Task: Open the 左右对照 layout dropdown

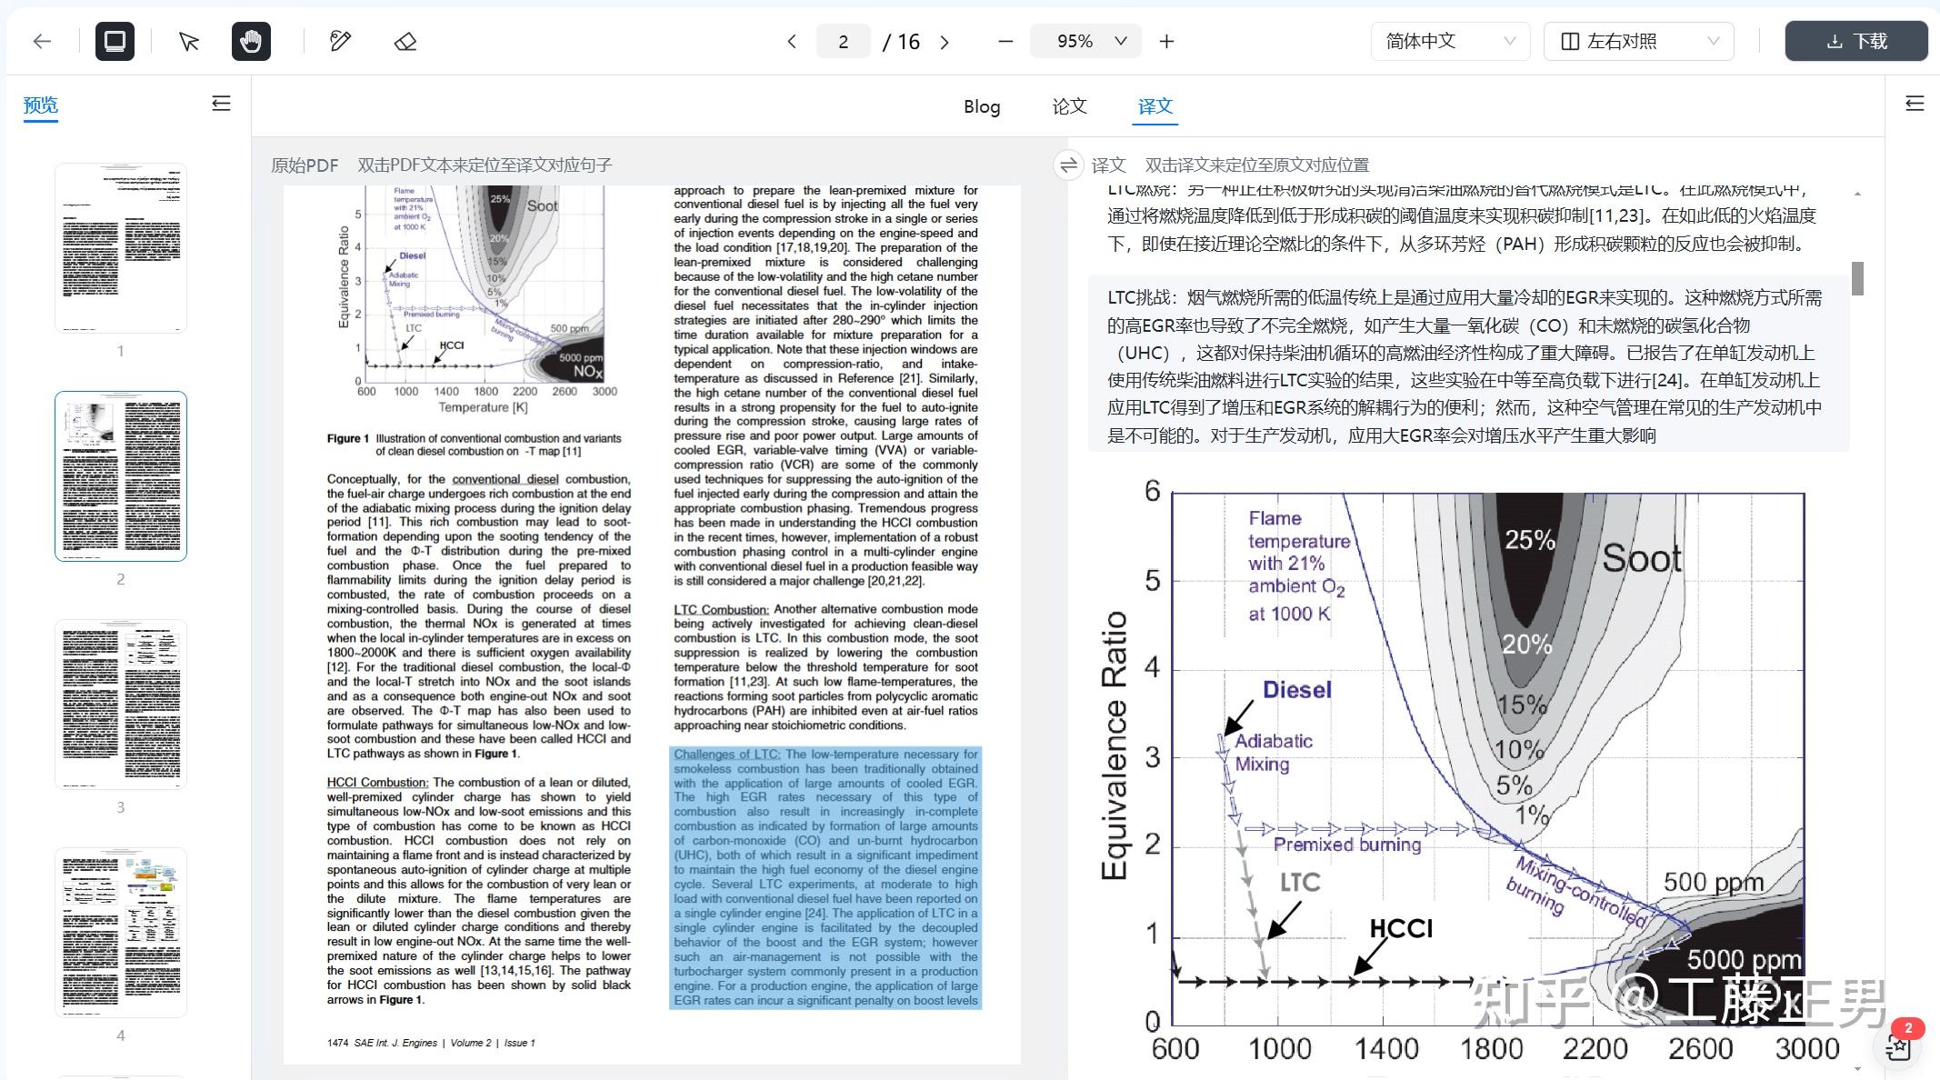Action: point(1639,41)
